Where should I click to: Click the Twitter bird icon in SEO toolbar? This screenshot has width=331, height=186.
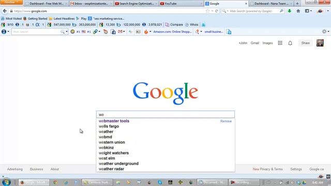click(203, 25)
